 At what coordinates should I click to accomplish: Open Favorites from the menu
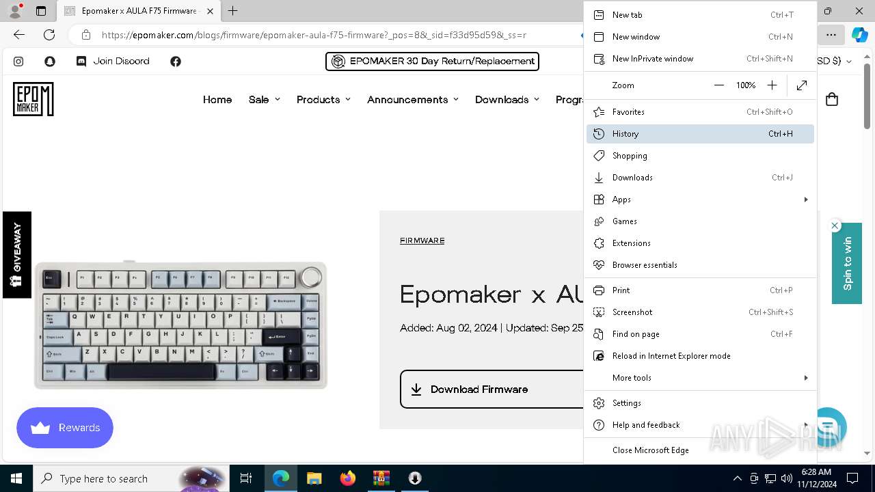point(700,112)
